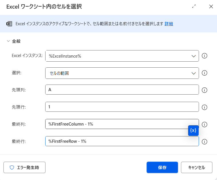The width and height of the screenshot is (217, 180).
Task: Open the Excel インスタンス dropdown
Action: pos(122,56)
